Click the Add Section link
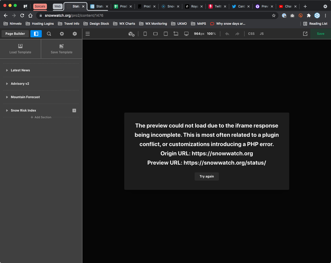This screenshot has width=331, height=263. tap(41, 117)
